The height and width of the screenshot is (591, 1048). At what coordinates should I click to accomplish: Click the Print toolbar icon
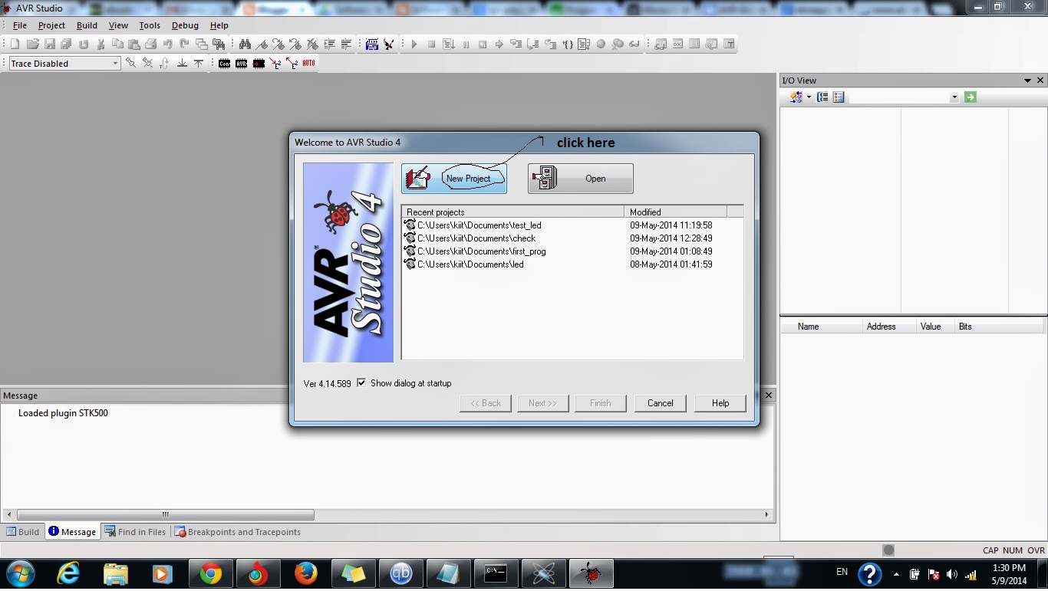(150, 44)
